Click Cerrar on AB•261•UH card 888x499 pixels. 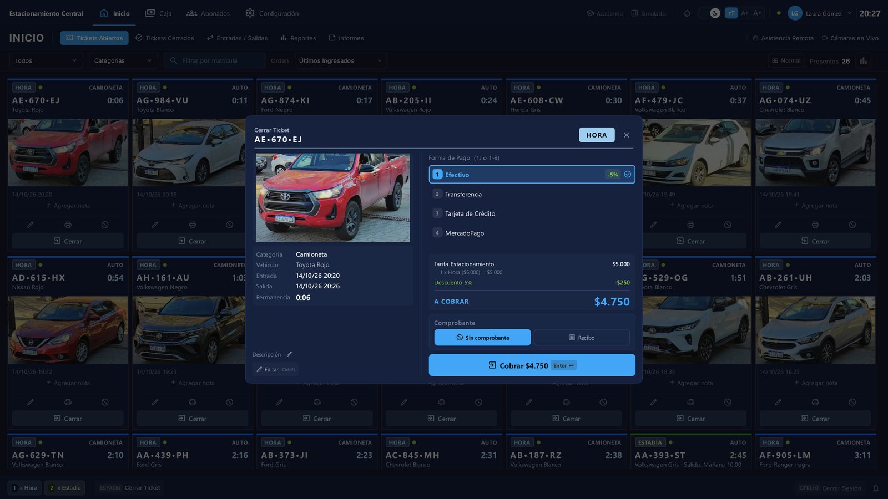[815, 419]
